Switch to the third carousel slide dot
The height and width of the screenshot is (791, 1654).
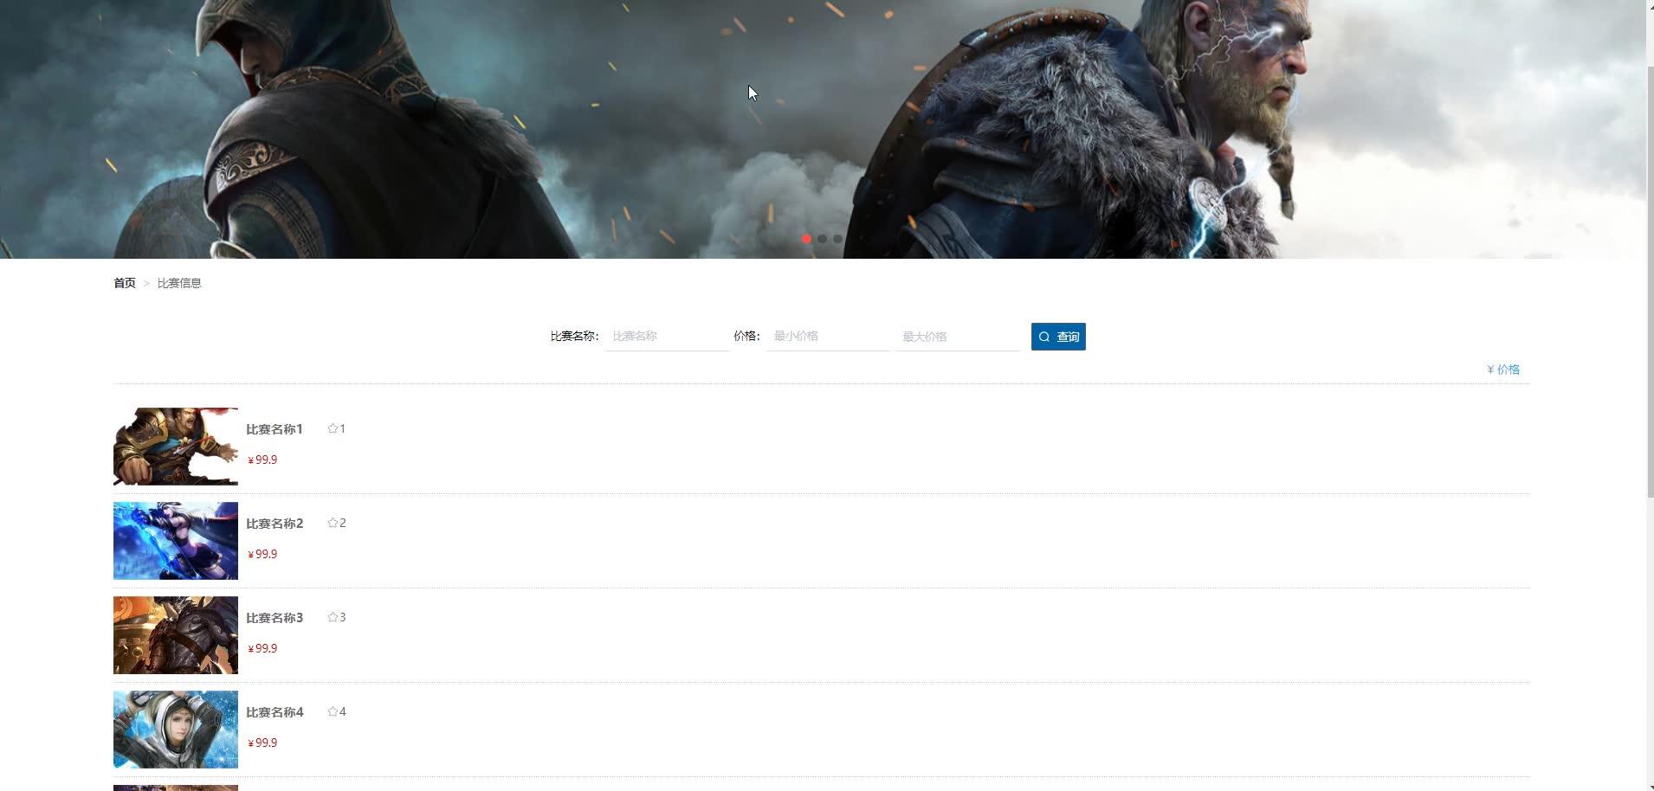(837, 239)
